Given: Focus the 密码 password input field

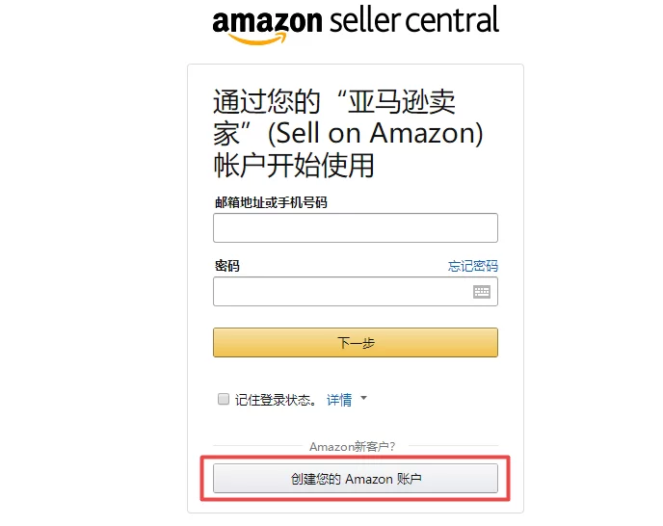Looking at the screenshot, I should coord(340,291).
